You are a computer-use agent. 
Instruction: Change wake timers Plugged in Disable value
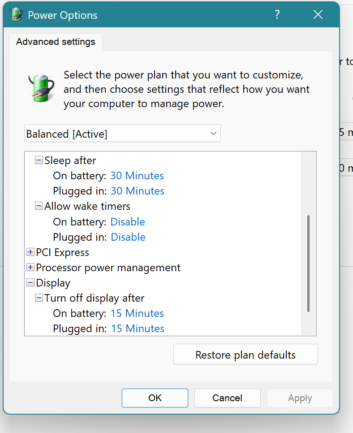coord(128,237)
